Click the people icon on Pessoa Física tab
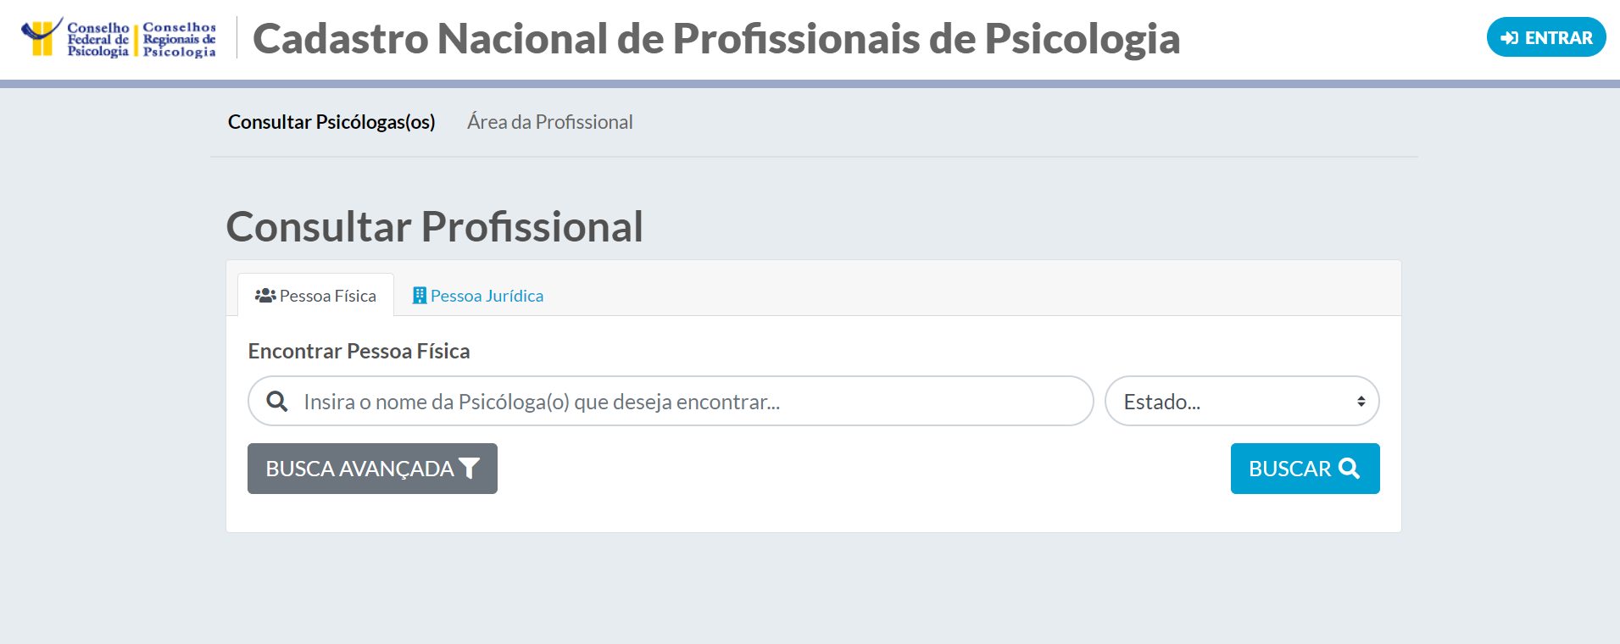The height and width of the screenshot is (644, 1620). 265,296
